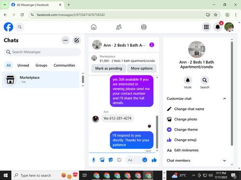Image resolution: width=241 pixels, height=180 pixels.
Task: Start a new message with compose icon
Action: coord(77,40)
